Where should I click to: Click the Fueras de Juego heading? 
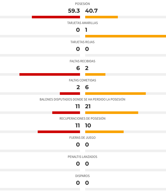[x=82, y=138]
